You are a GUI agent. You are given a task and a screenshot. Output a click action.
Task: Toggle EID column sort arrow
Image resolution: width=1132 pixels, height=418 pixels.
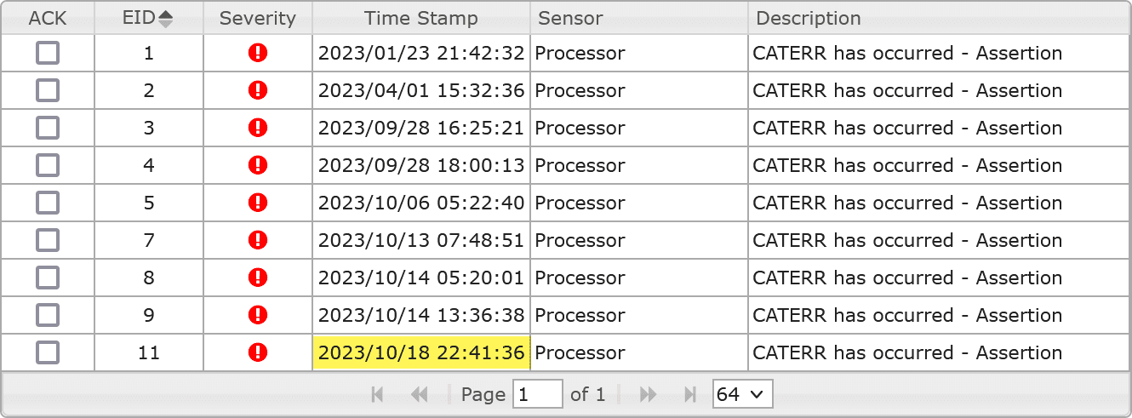pos(165,19)
